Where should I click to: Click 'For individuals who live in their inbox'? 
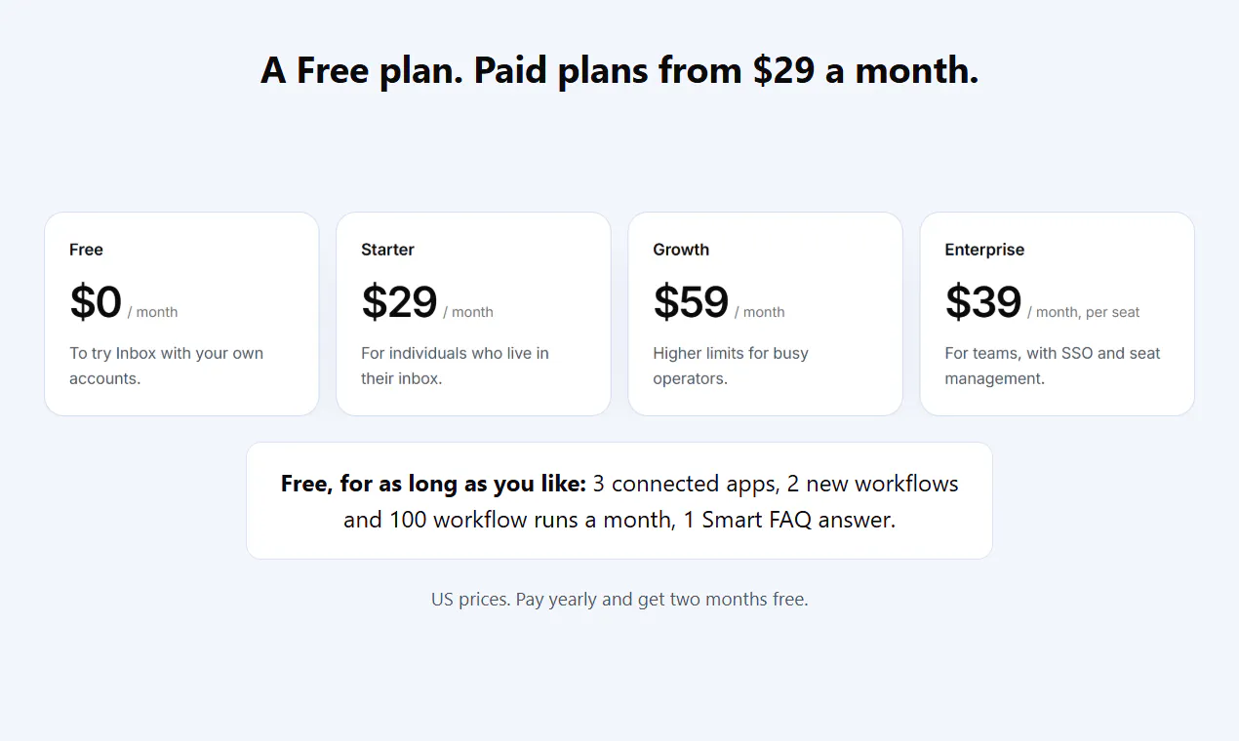[x=455, y=366]
